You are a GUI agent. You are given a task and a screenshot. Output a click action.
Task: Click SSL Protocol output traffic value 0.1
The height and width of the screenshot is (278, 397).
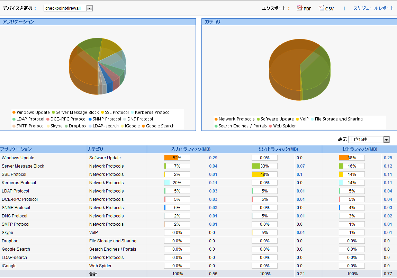point(299,174)
